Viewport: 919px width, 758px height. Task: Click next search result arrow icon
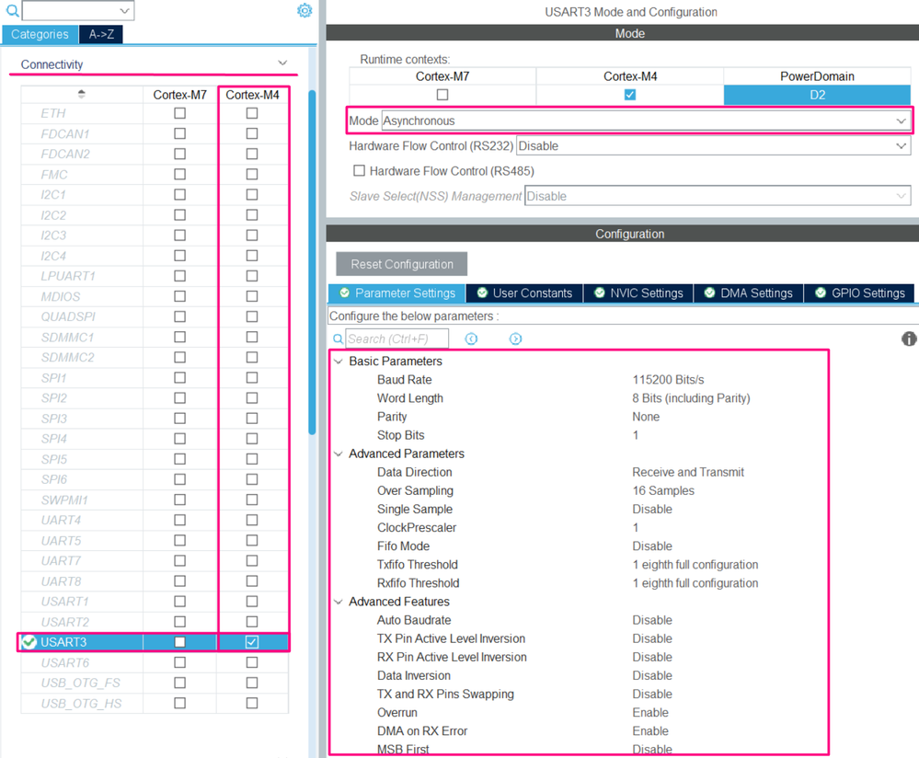(x=515, y=339)
